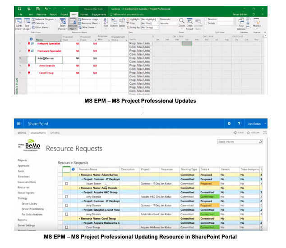Viewport: 286px width, 248px height.
Task: Open Network Diagram dropdown
Action: [x=44, y=19]
